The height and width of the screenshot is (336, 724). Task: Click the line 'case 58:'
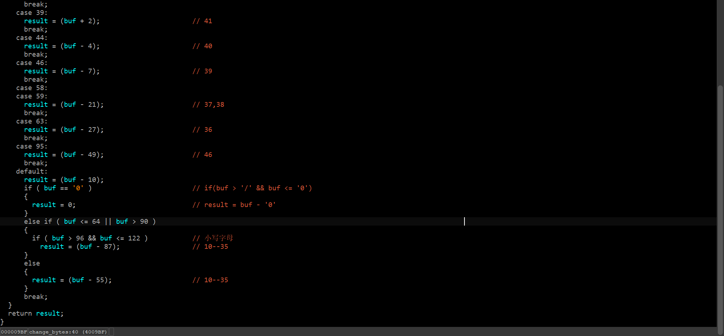pyautogui.click(x=32, y=88)
